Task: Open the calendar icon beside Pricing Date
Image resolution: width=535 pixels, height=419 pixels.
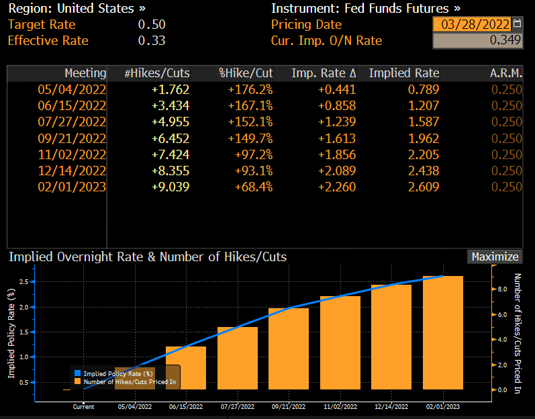Action: click(x=518, y=24)
